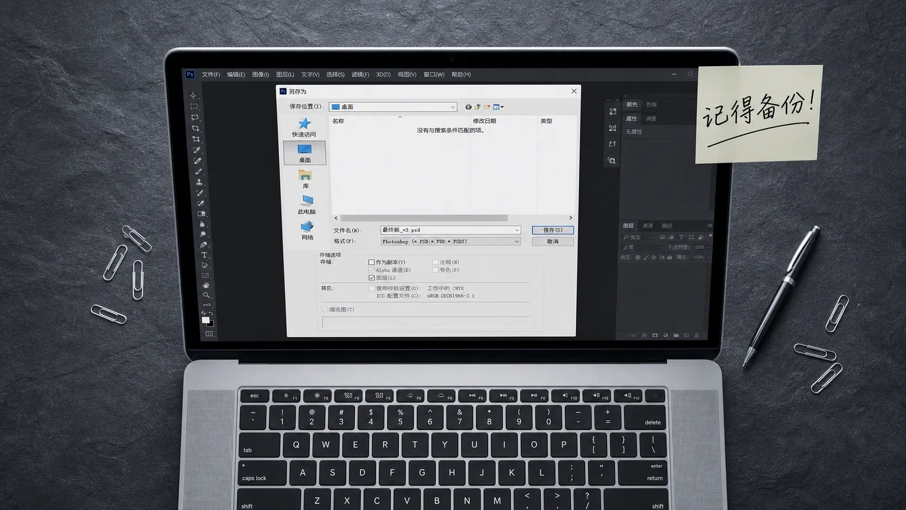Click the search icon in collapsed panel strip
The image size is (906, 510).
612,161
